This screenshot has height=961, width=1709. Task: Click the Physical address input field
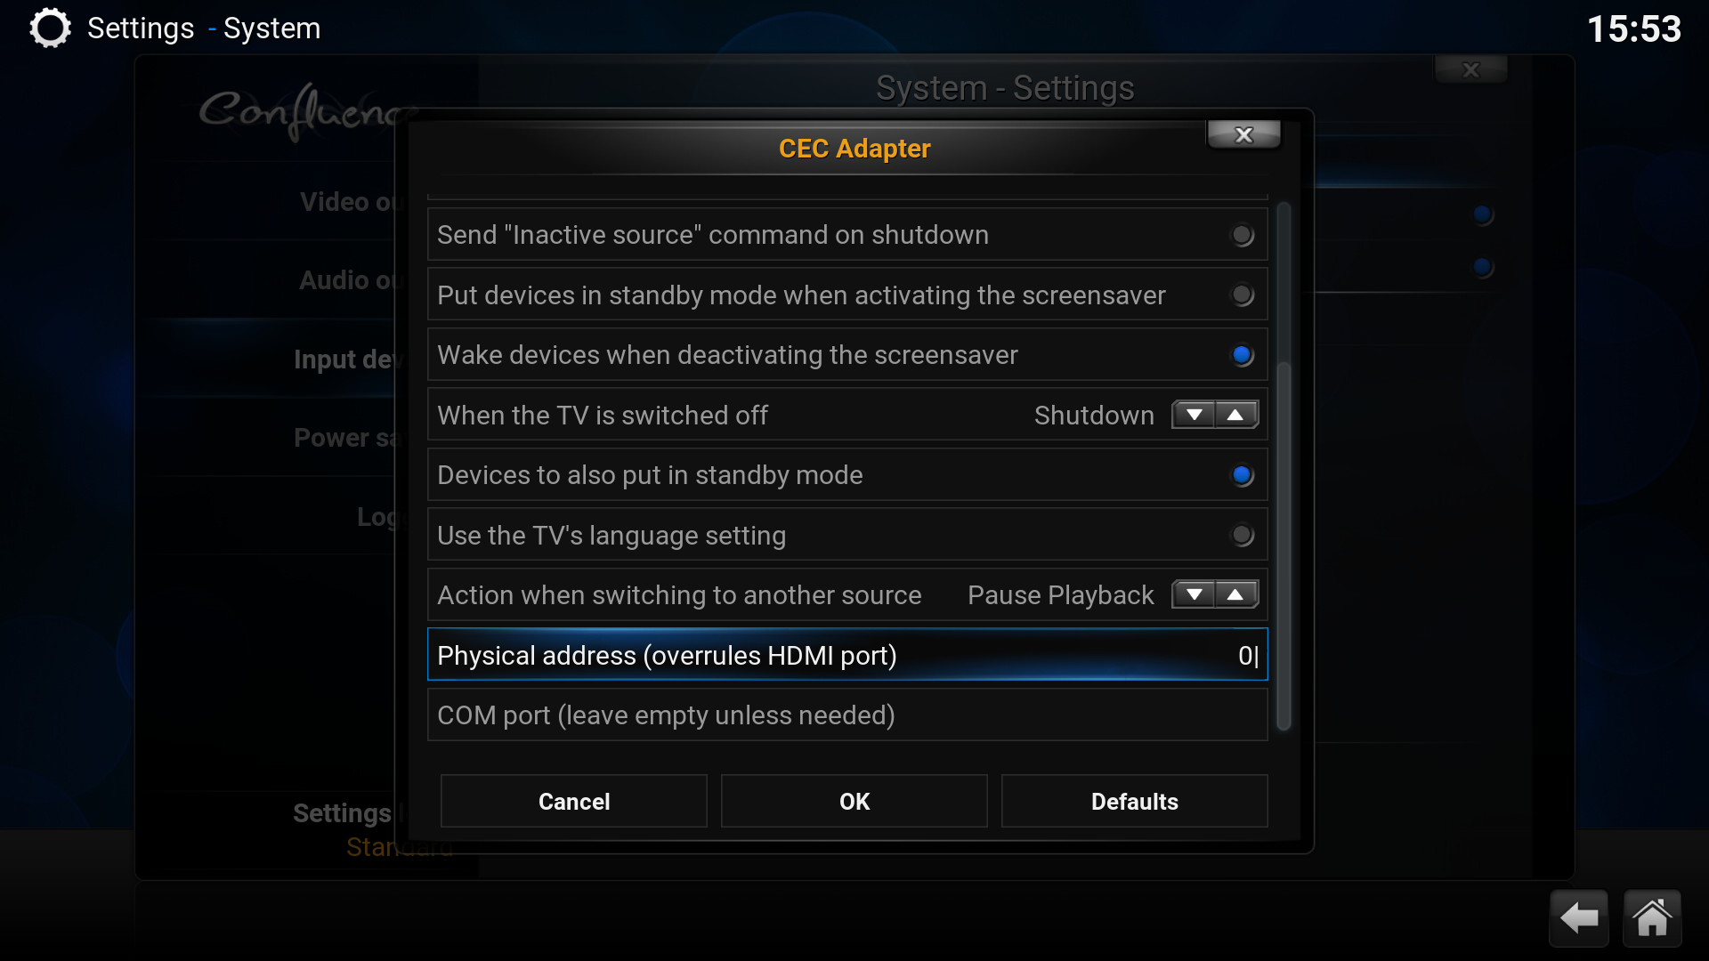click(x=847, y=656)
